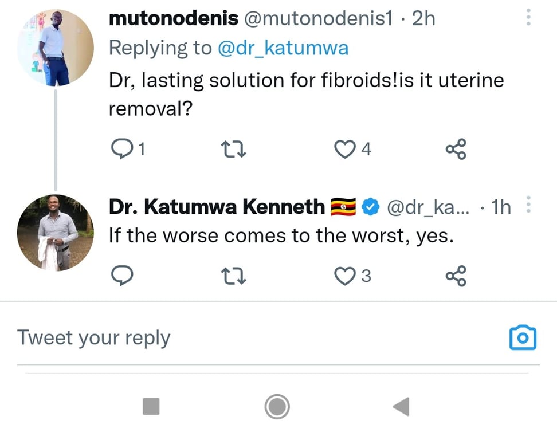The height and width of the screenshot is (440, 557).
Task: Like mutonodenis's tweet with 4 likes
Action: [345, 150]
